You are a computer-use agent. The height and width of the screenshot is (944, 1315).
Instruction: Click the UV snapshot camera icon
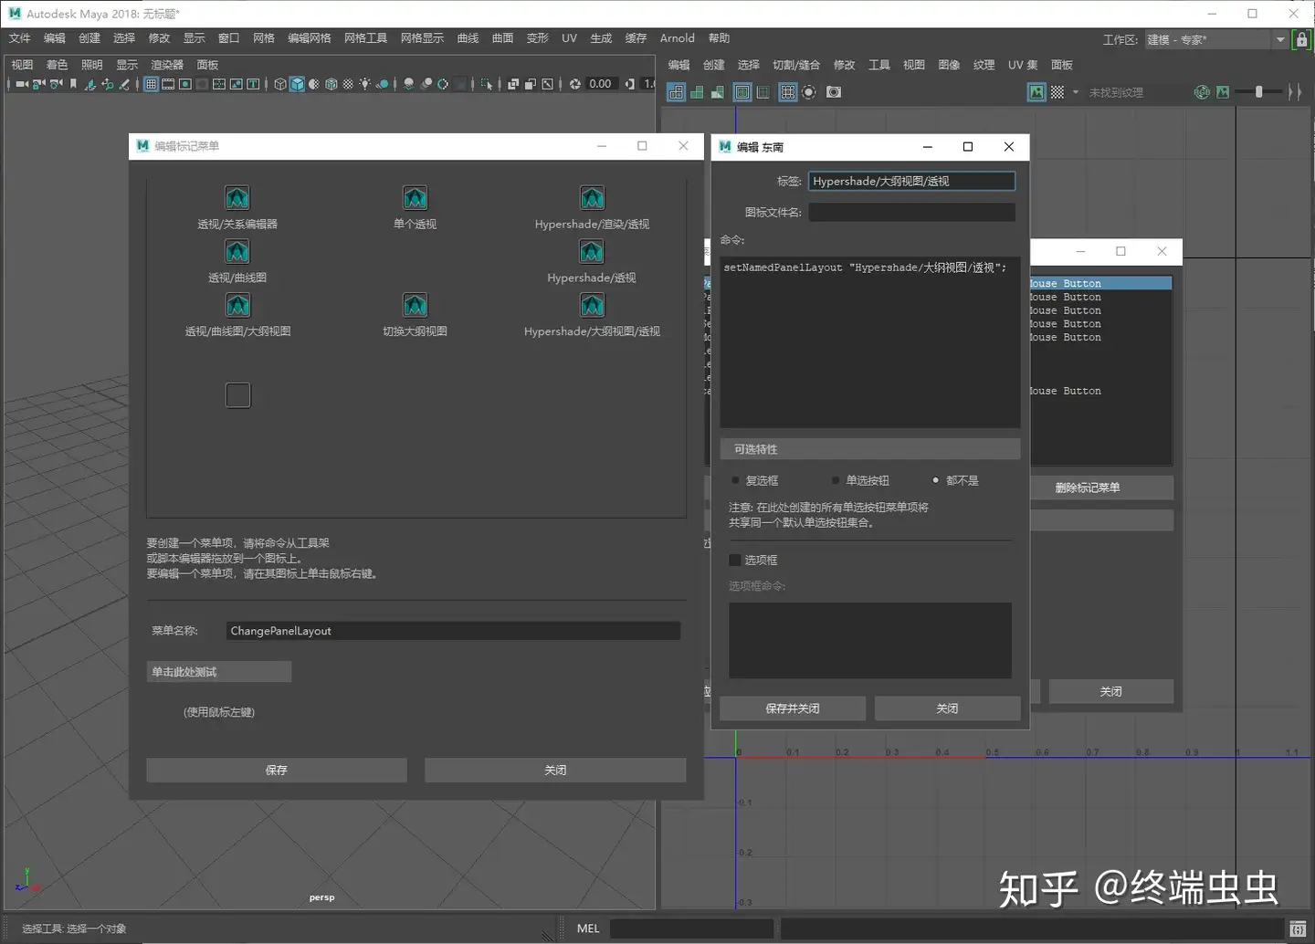click(834, 92)
